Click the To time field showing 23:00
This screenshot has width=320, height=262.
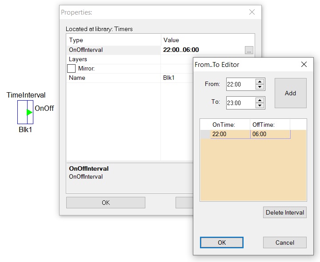coord(241,103)
